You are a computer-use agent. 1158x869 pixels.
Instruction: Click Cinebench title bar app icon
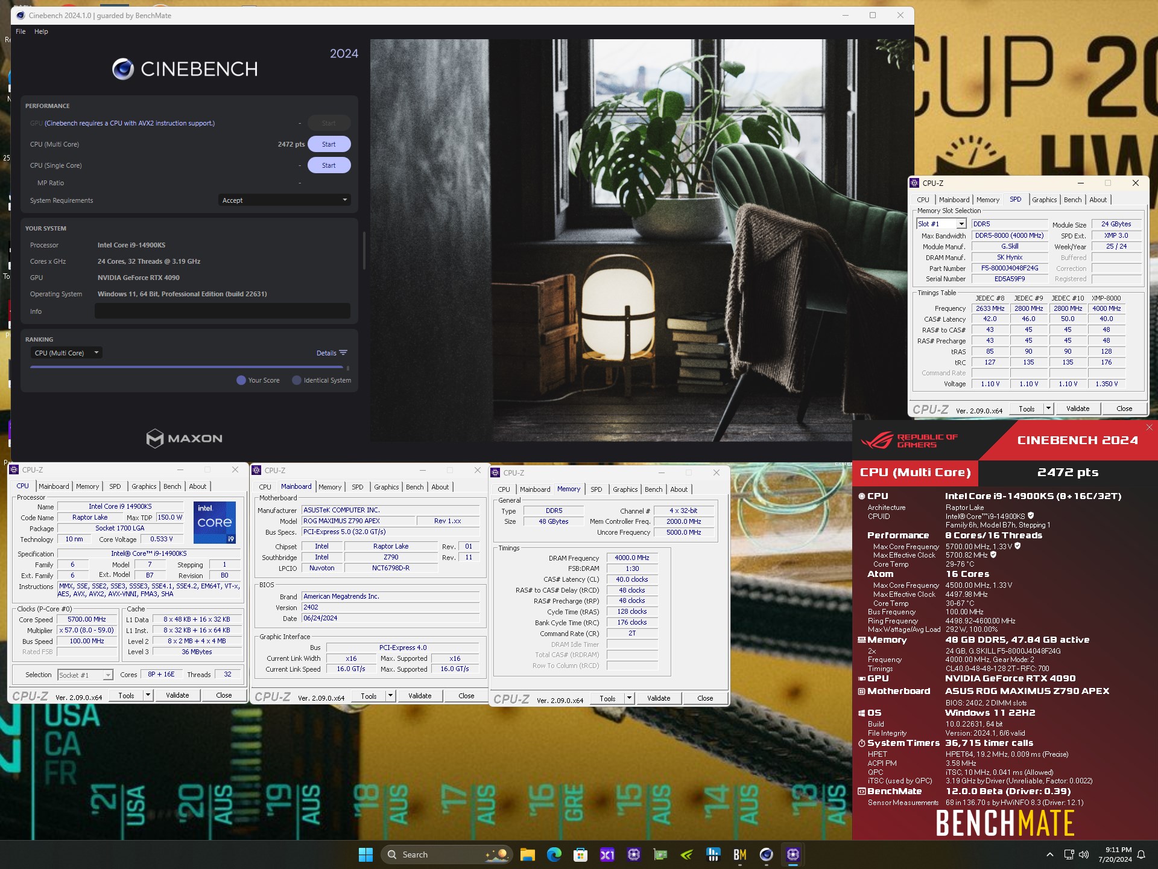21,15
